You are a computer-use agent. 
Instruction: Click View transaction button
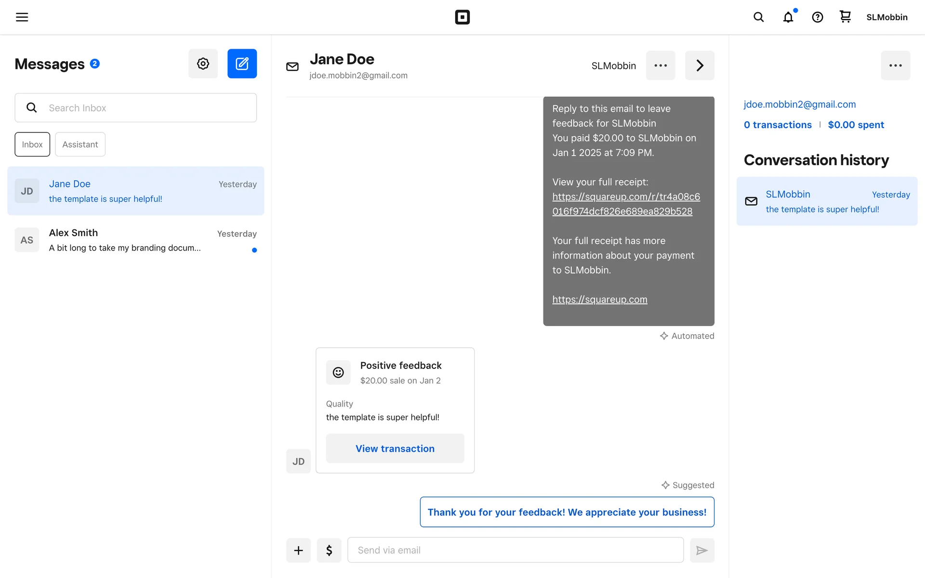pyautogui.click(x=395, y=448)
